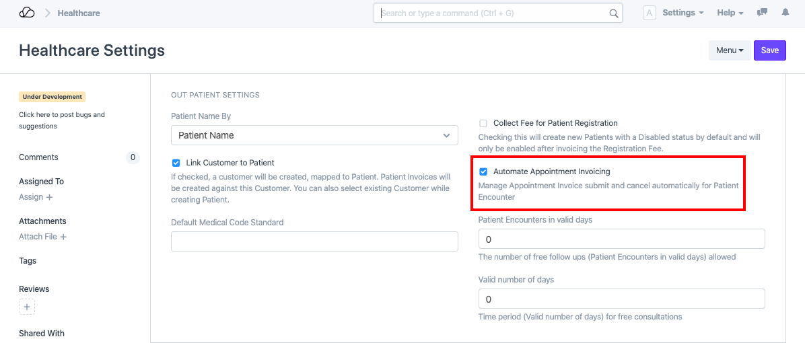Screen dimensions: 805x343
Task: Open the Settings dropdown in navbar
Action: pos(682,13)
